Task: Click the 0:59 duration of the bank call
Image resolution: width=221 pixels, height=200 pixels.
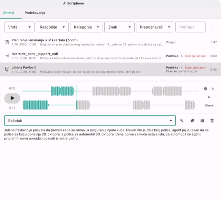Action: click(x=213, y=56)
